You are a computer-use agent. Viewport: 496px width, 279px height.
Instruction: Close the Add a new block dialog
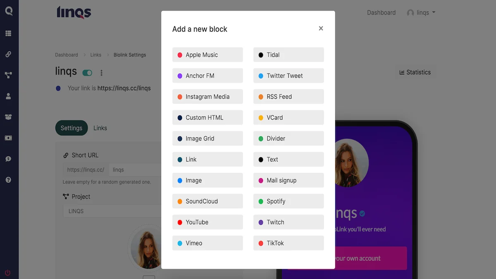click(321, 29)
